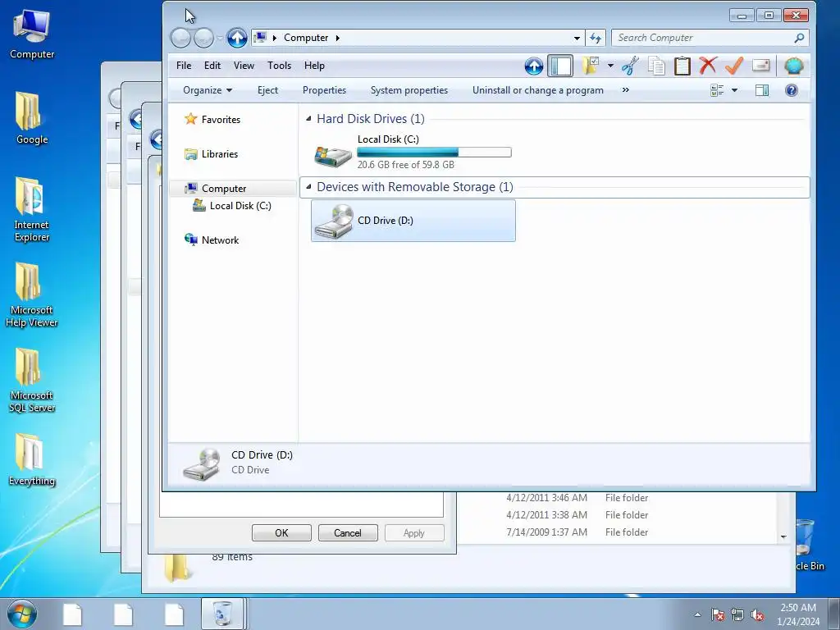The width and height of the screenshot is (840, 630).
Task: Open the Google folder on desktop
Action: pos(32,118)
